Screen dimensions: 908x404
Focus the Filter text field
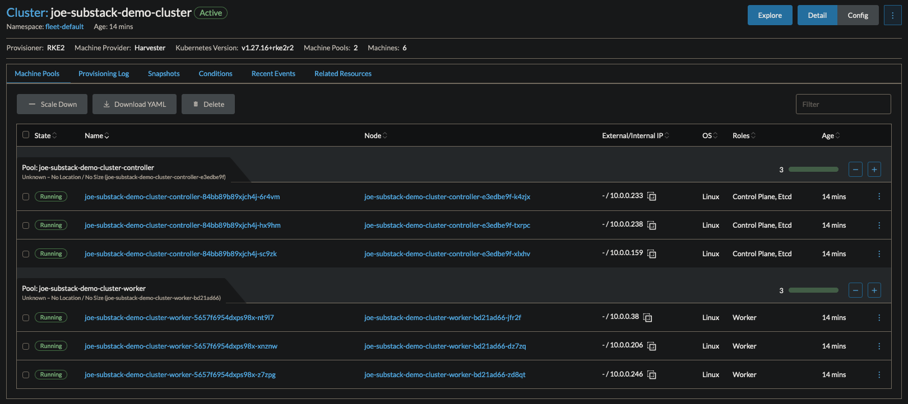pyautogui.click(x=843, y=104)
